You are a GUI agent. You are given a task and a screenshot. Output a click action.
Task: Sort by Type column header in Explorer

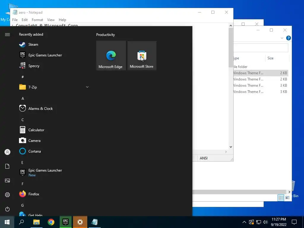pos(249,58)
